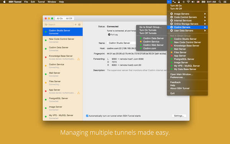The height and width of the screenshot is (144, 230).
Task: Select Go to Smart Group in submenu
Action: tap(151, 27)
